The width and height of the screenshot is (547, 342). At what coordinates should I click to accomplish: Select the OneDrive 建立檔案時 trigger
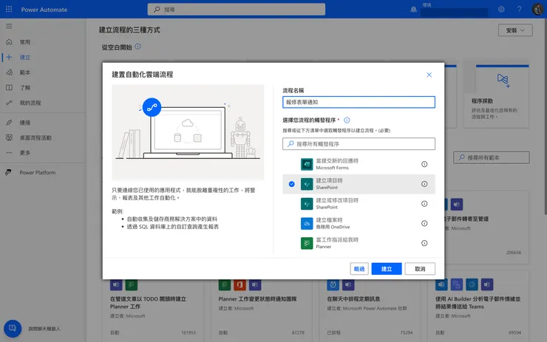tap(359, 224)
